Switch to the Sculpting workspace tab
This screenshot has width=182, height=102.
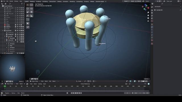point(38,1)
